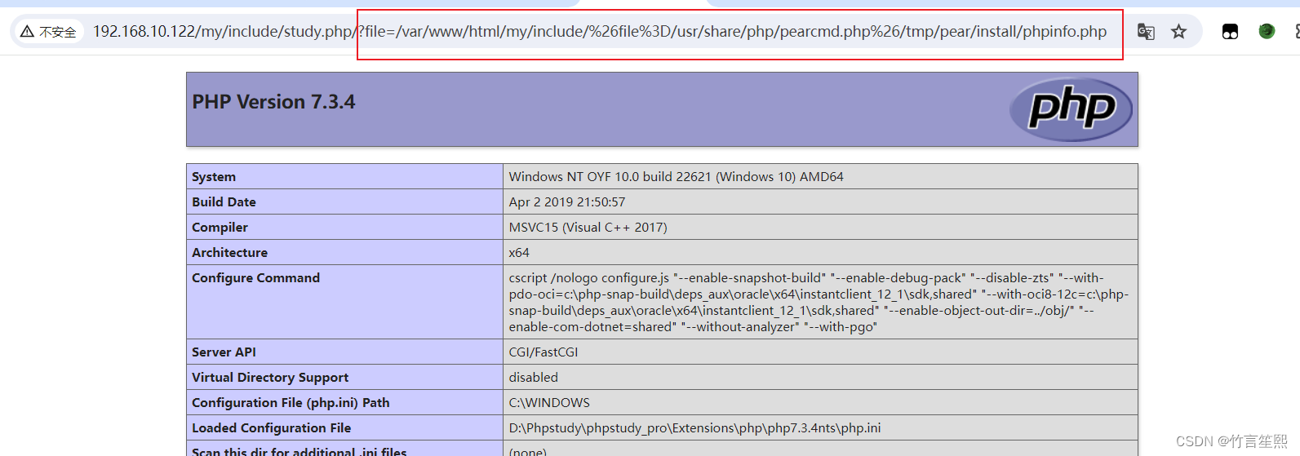Viewport: 1300px width, 456px height.
Task: Click the PHP logo image
Action: [x=1071, y=109]
